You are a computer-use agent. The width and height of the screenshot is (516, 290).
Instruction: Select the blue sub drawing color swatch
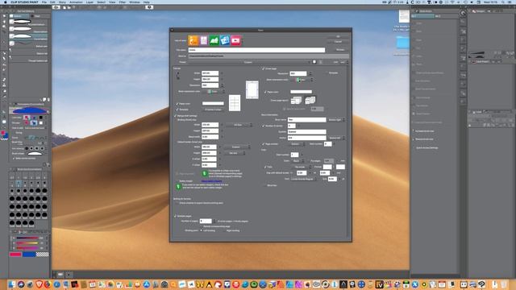click(29, 255)
